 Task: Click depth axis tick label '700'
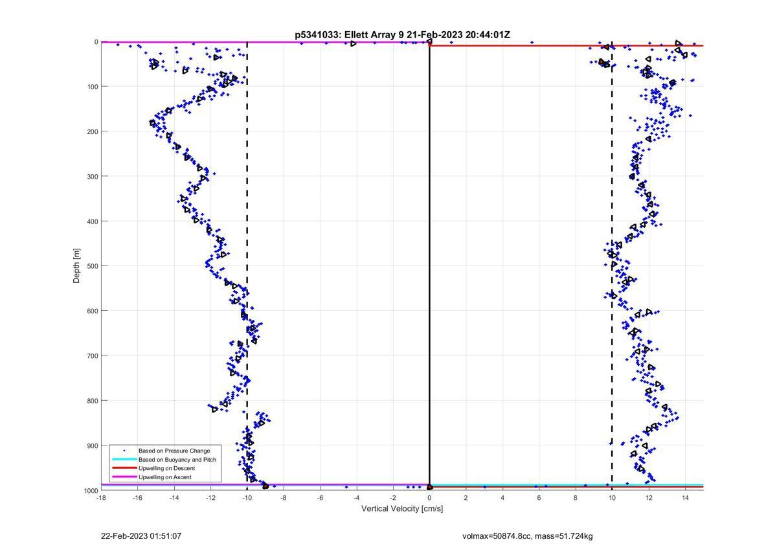[92, 355]
